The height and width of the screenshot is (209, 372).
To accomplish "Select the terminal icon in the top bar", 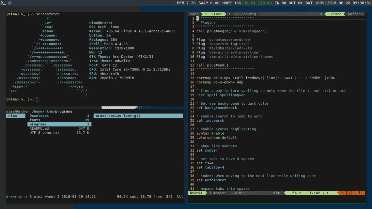I will (x=3, y=3).
